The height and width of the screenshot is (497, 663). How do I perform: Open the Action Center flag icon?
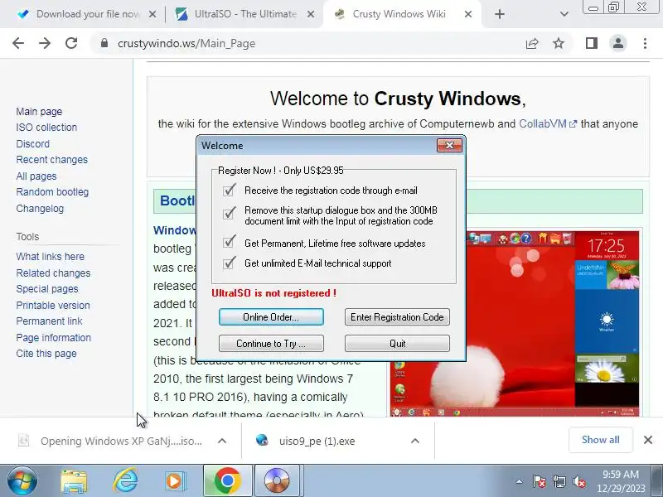tap(539, 481)
